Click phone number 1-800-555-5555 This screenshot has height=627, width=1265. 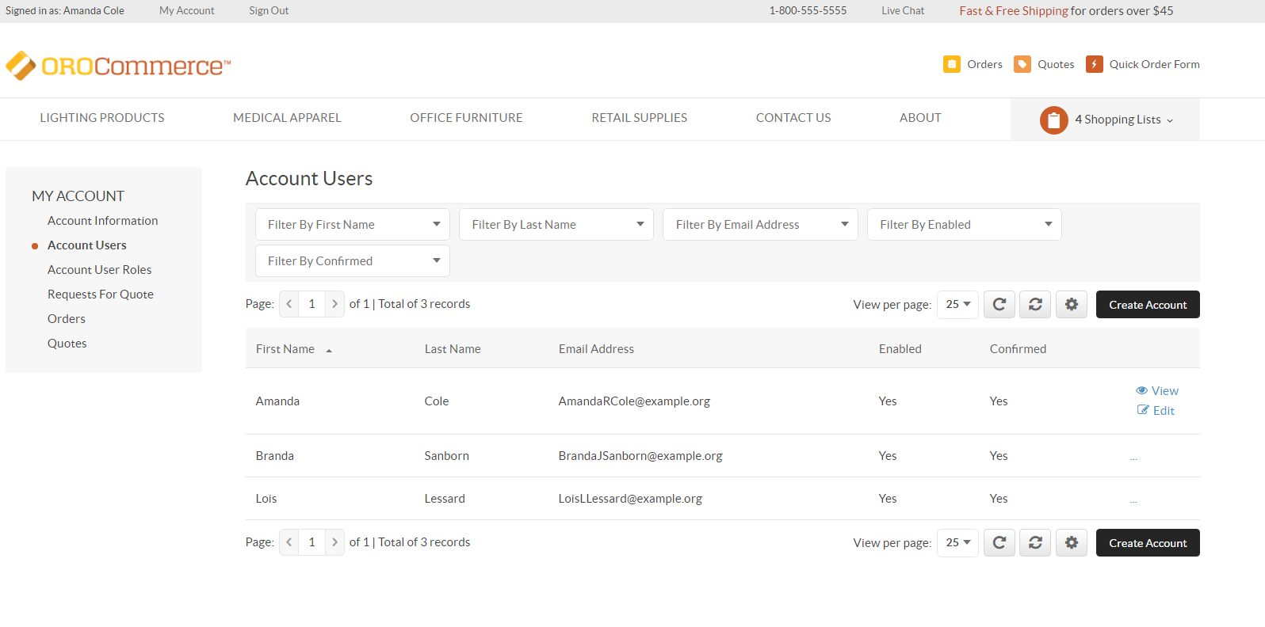(808, 11)
